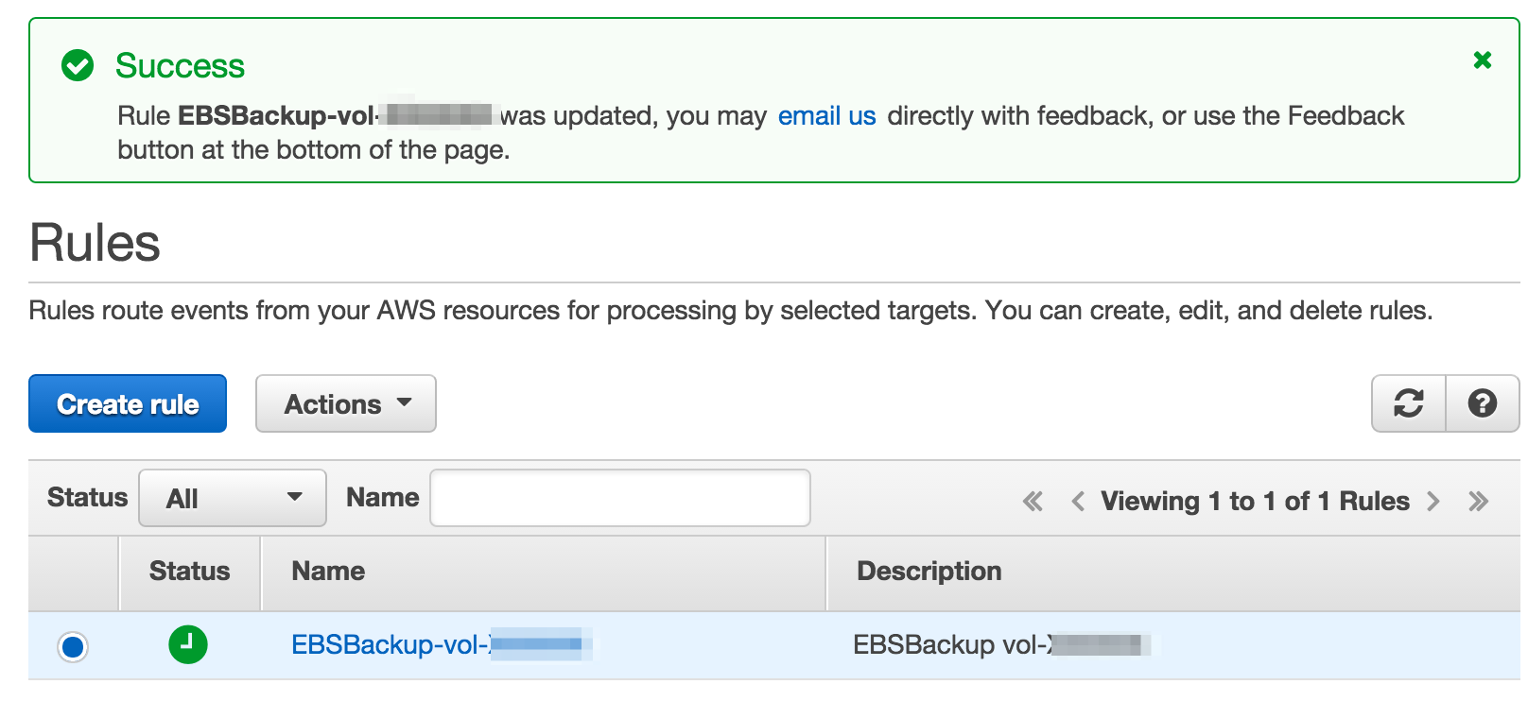This screenshot has height=718, width=1528.
Task: Click inside the Name filter field
Action: pos(618,497)
